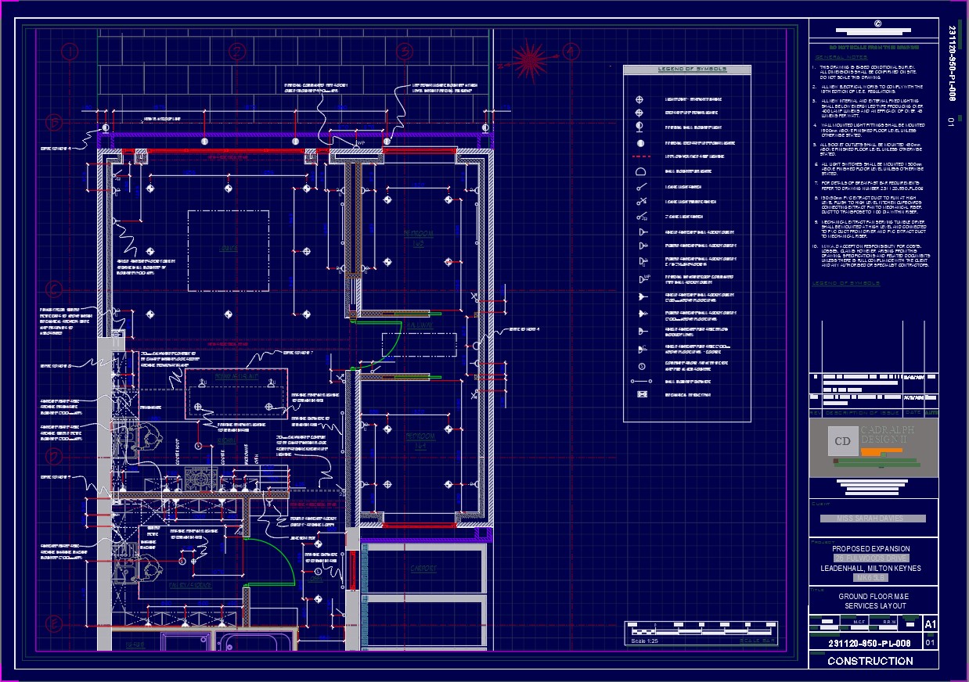
Task: Select the A1 sheet size box
Action: (930, 624)
